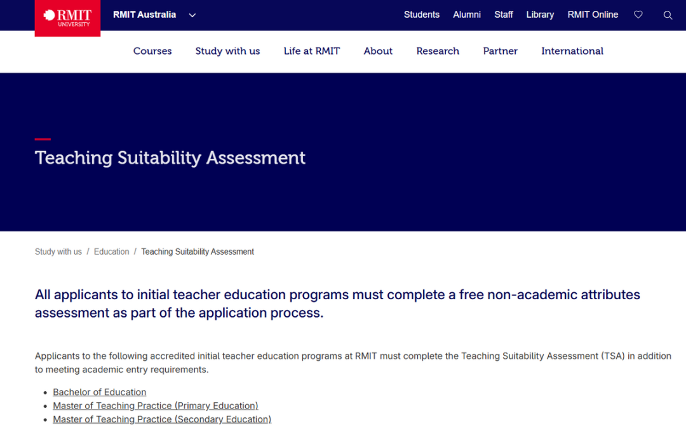
Task: Open the About menu
Action: pos(378,51)
